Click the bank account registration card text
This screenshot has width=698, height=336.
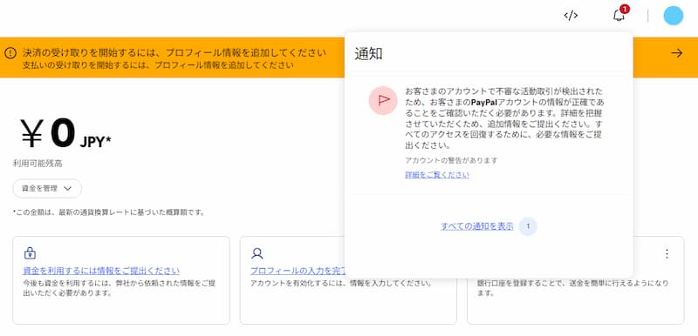572,288
